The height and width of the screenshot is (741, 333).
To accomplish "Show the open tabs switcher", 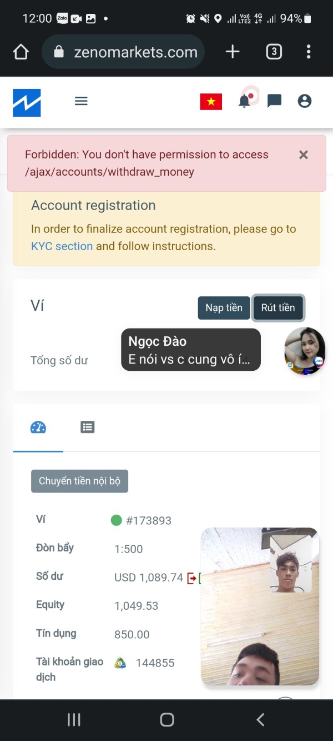I will click(274, 52).
